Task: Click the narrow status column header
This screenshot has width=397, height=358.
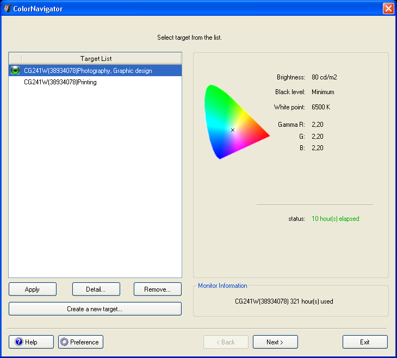Action: [15, 58]
